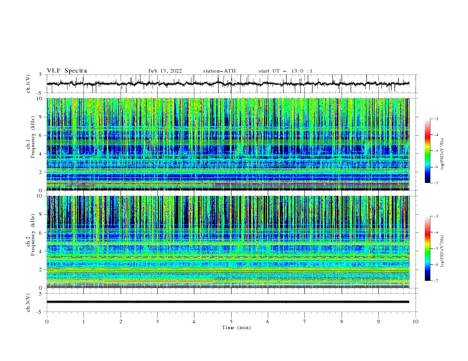Click the "VLF Spectra" title text
The width and height of the screenshot is (468, 361).
pyautogui.click(x=67, y=71)
